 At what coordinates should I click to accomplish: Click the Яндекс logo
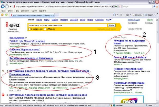[13, 25]
